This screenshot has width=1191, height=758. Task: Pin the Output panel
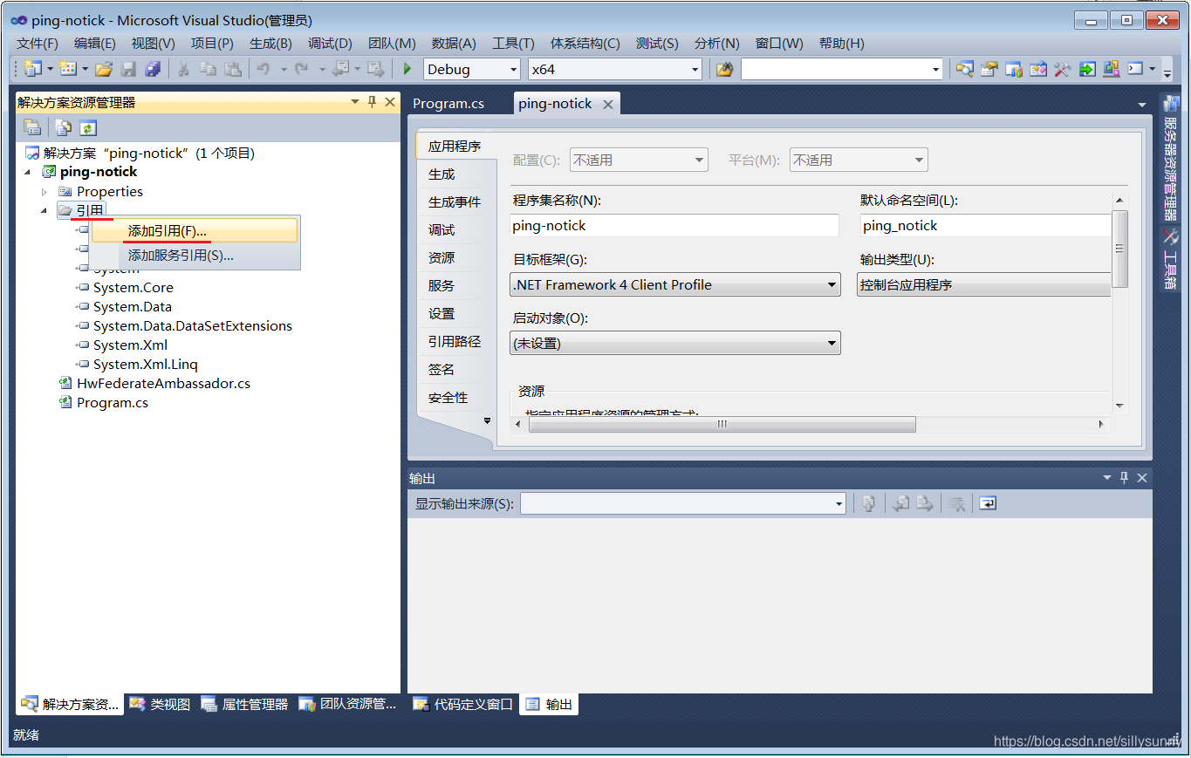click(1124, 477)
